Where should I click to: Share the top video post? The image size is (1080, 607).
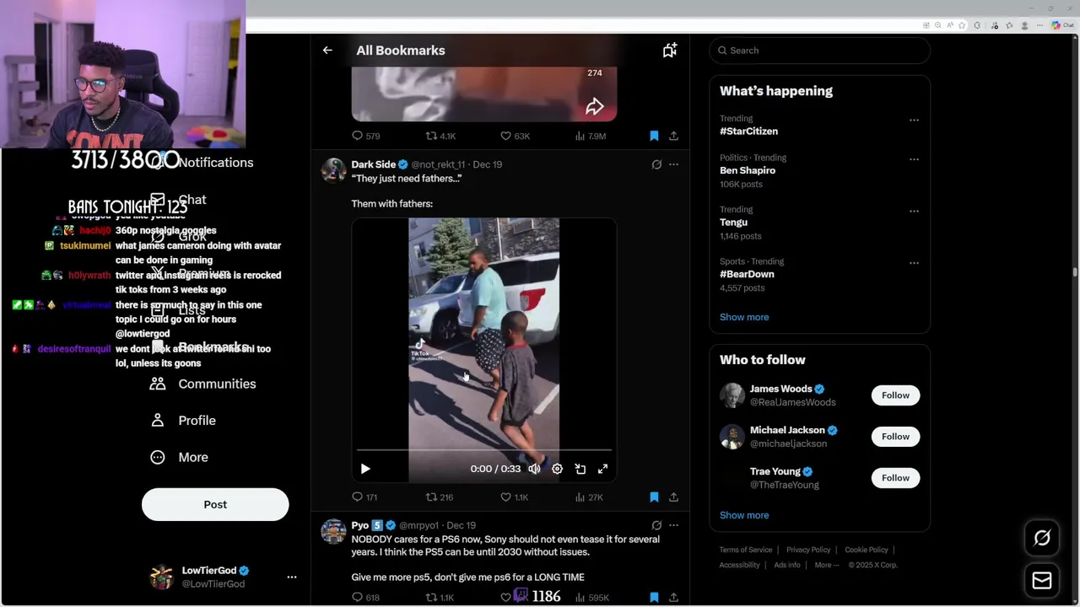pos(673,136)
